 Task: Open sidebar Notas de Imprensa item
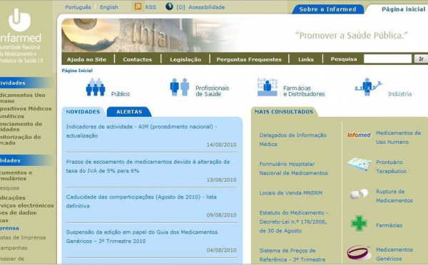coord(23,238)
